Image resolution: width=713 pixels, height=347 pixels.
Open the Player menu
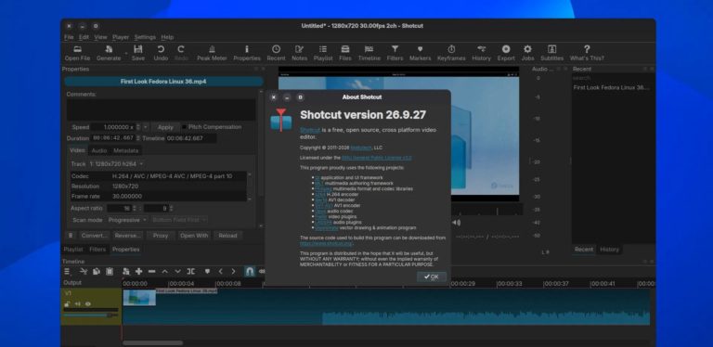tap(121, 37)
